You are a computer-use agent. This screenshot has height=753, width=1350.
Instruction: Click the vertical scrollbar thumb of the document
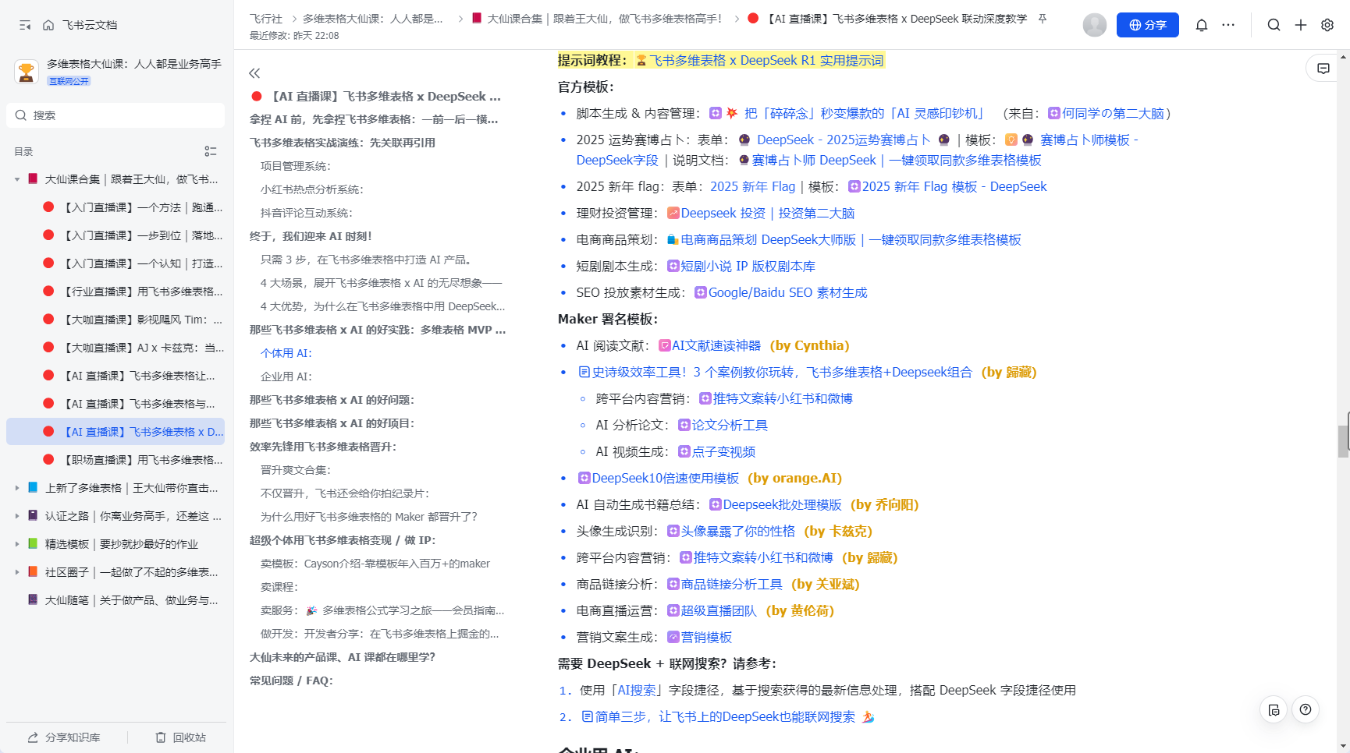tap(1343, 441)
